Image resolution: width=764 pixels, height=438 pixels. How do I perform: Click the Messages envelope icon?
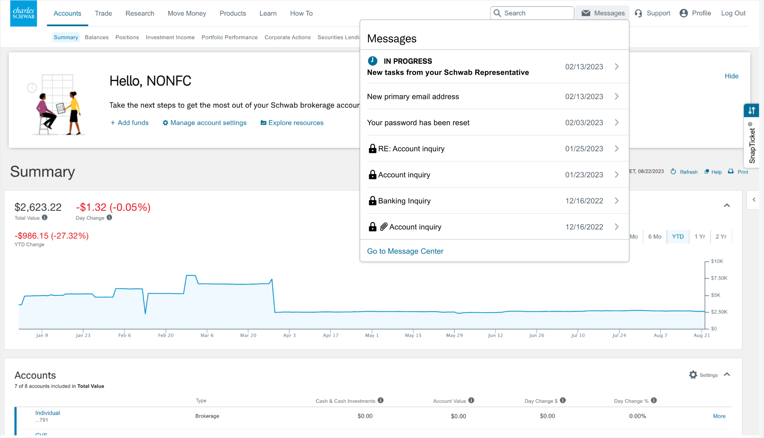tap(586, 13)
